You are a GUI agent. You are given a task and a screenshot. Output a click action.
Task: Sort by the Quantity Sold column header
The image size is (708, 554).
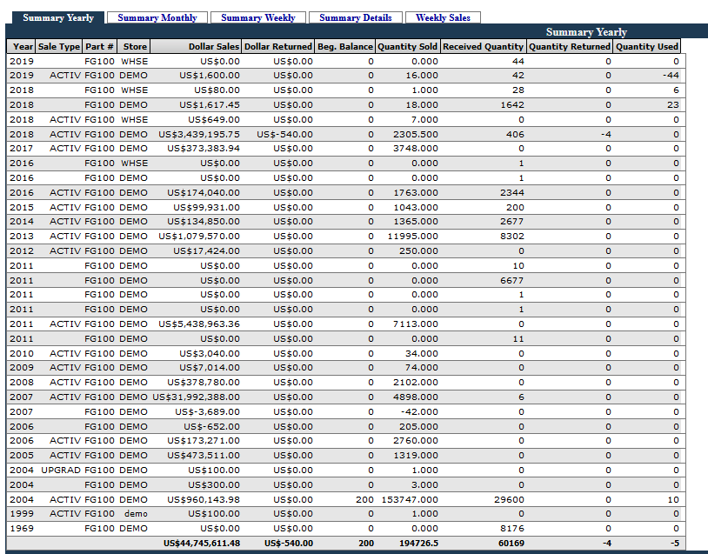pos(408,46)
